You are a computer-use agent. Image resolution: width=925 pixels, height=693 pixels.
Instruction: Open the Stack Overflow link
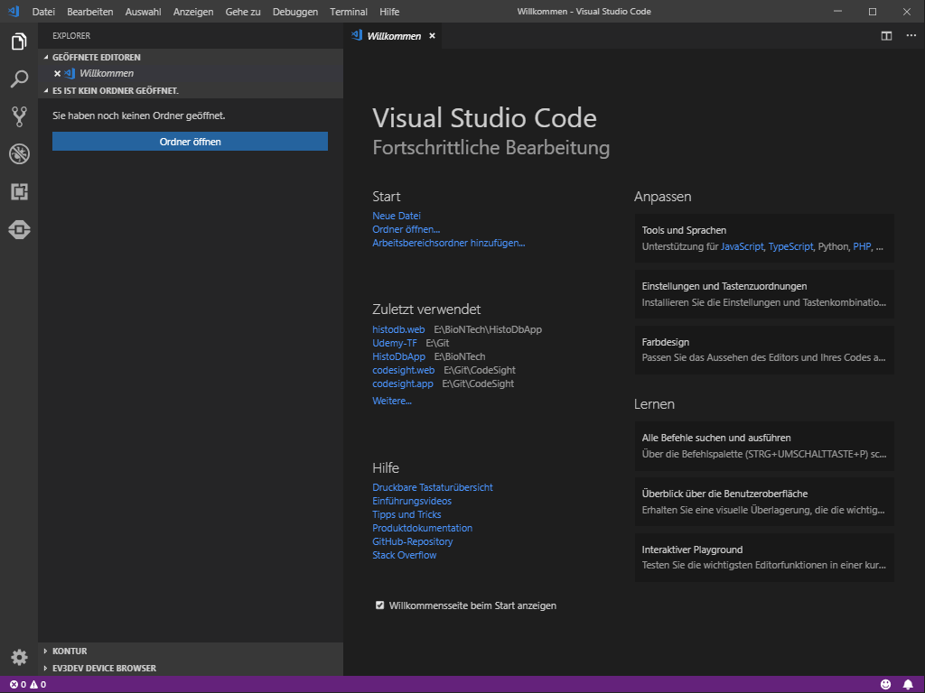coord(404,555)
